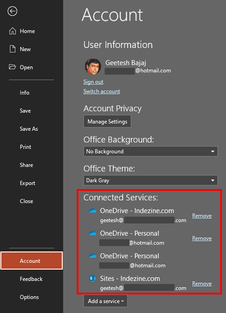Click the Home house icon

[x=13, y=31]
